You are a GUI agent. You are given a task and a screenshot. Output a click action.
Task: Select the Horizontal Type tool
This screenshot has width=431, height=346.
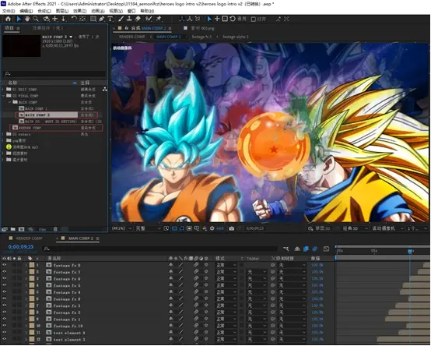coord(110,19)
